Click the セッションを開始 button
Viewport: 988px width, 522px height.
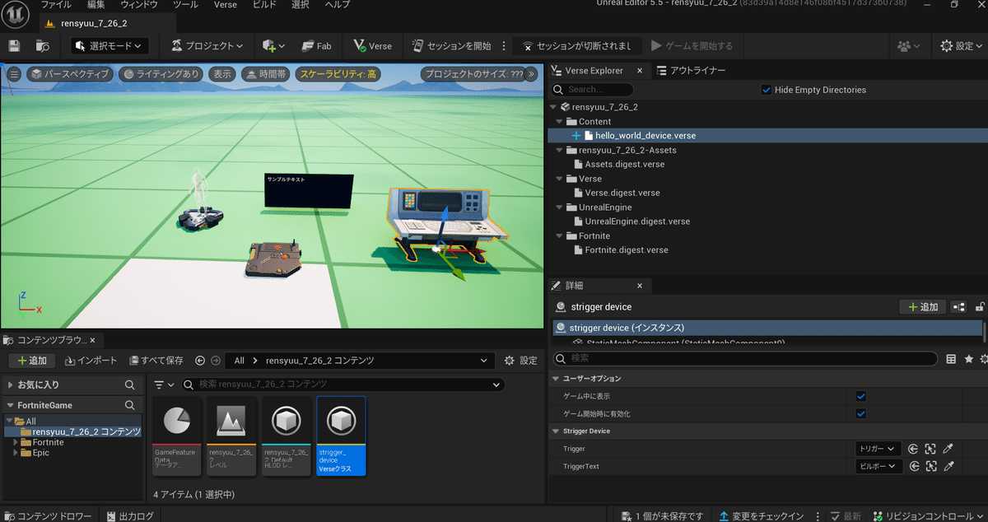tap(452, 46)
